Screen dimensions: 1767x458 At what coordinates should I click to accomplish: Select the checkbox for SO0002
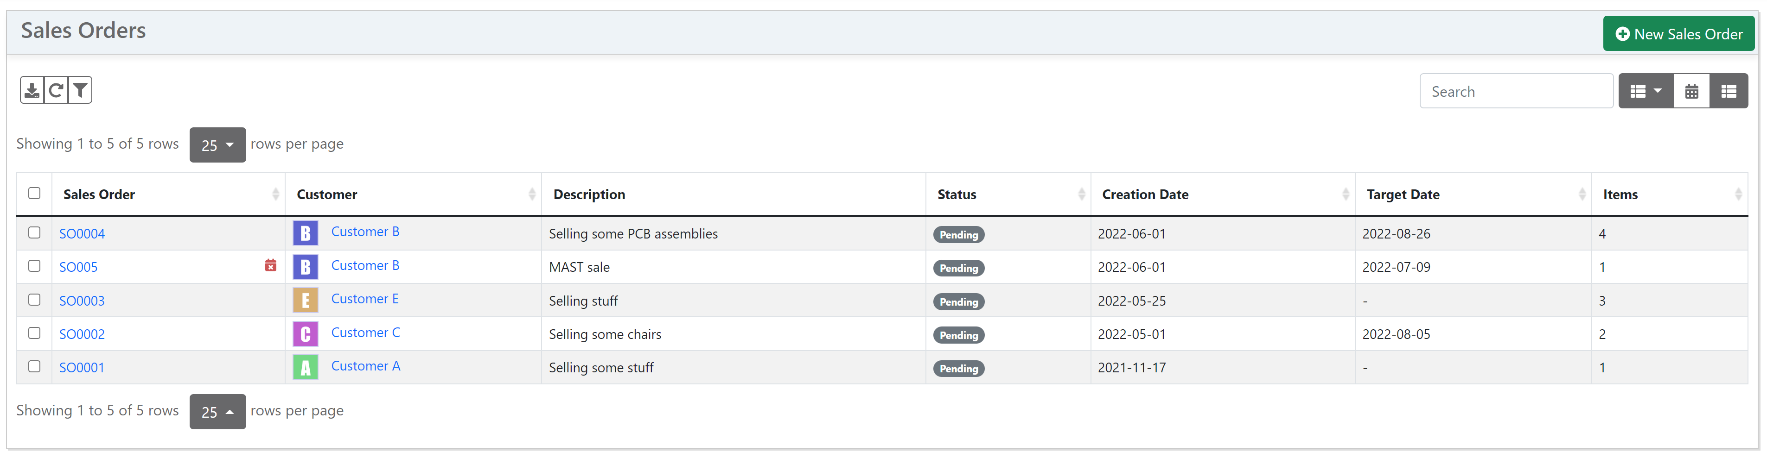pos(34,333)
